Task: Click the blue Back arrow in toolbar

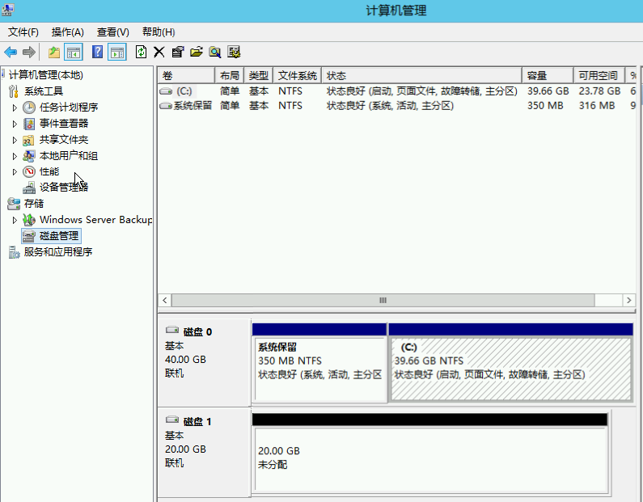Action: point(11,53)
